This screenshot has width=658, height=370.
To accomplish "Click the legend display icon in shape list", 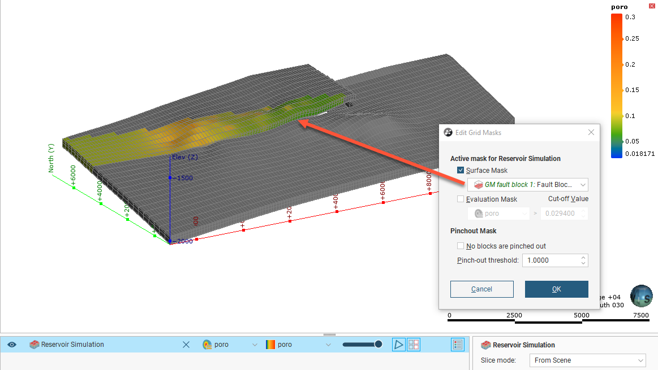I will tap(458, 345).
